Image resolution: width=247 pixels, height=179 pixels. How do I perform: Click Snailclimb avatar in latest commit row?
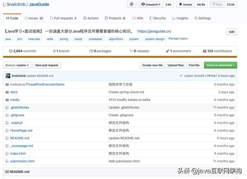coord(8,76)
